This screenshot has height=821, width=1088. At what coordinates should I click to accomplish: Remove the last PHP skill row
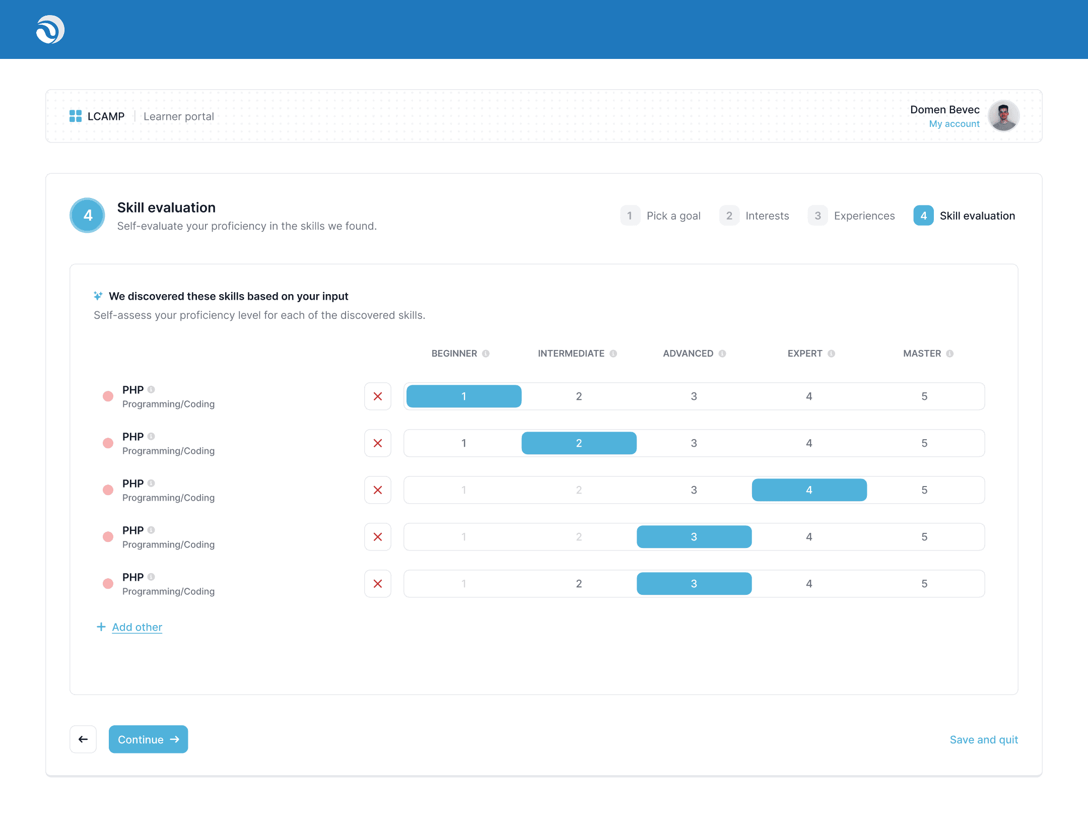378,584
